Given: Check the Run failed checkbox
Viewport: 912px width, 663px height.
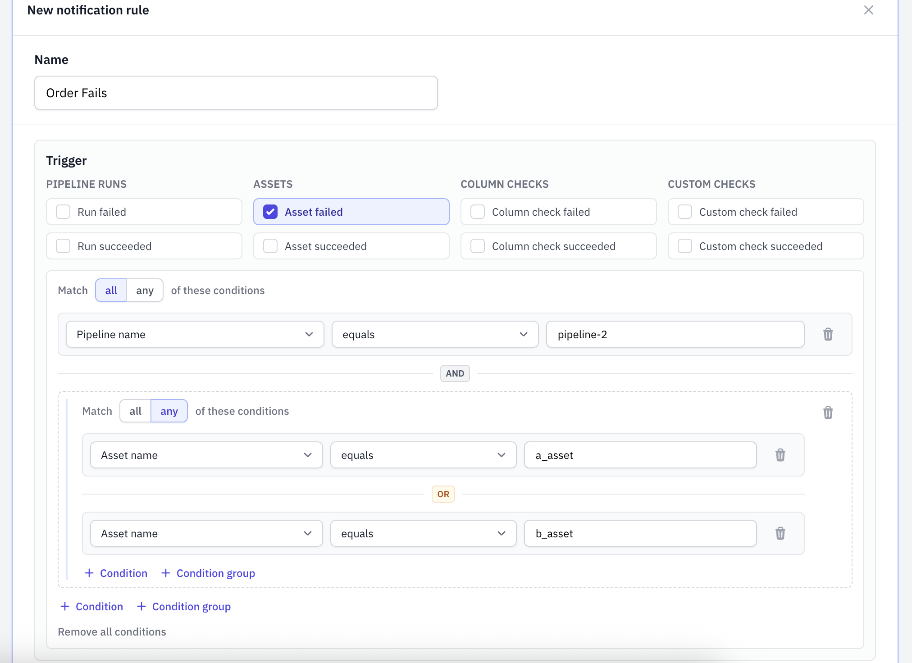Looking at the screenshot, I should [x=63, y=212].
